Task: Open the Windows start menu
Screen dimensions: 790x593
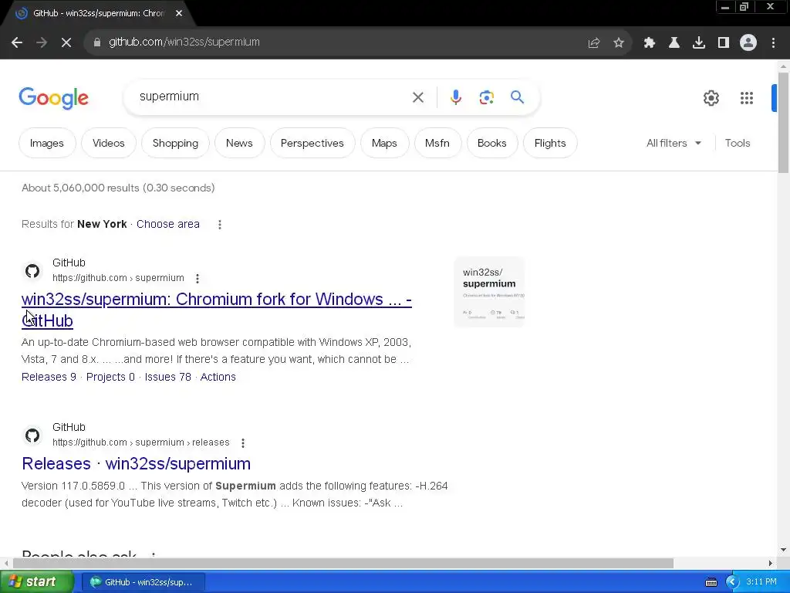Action: click(x=36, y=582)
